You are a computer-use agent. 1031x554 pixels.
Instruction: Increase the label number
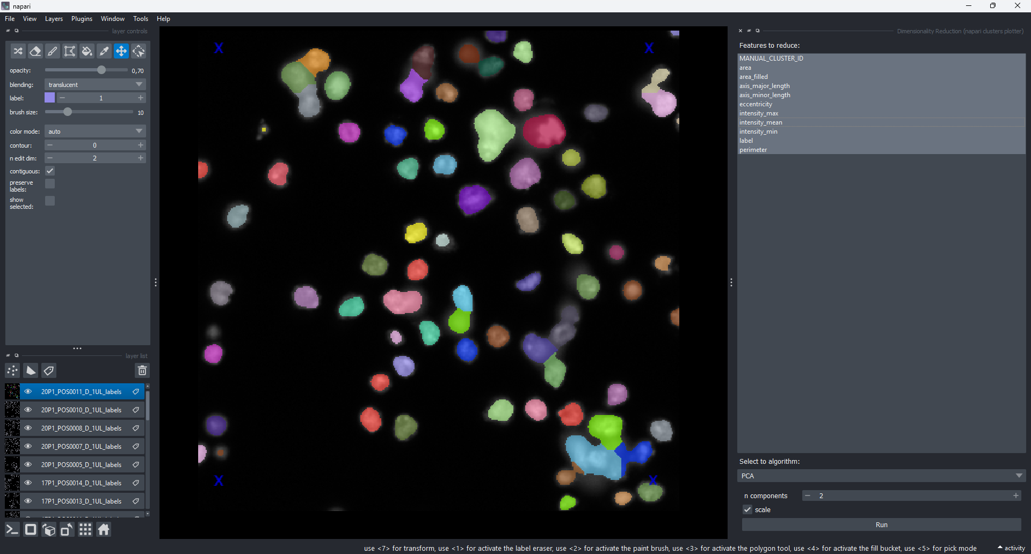pyautogui.click(x=141, y=98)
